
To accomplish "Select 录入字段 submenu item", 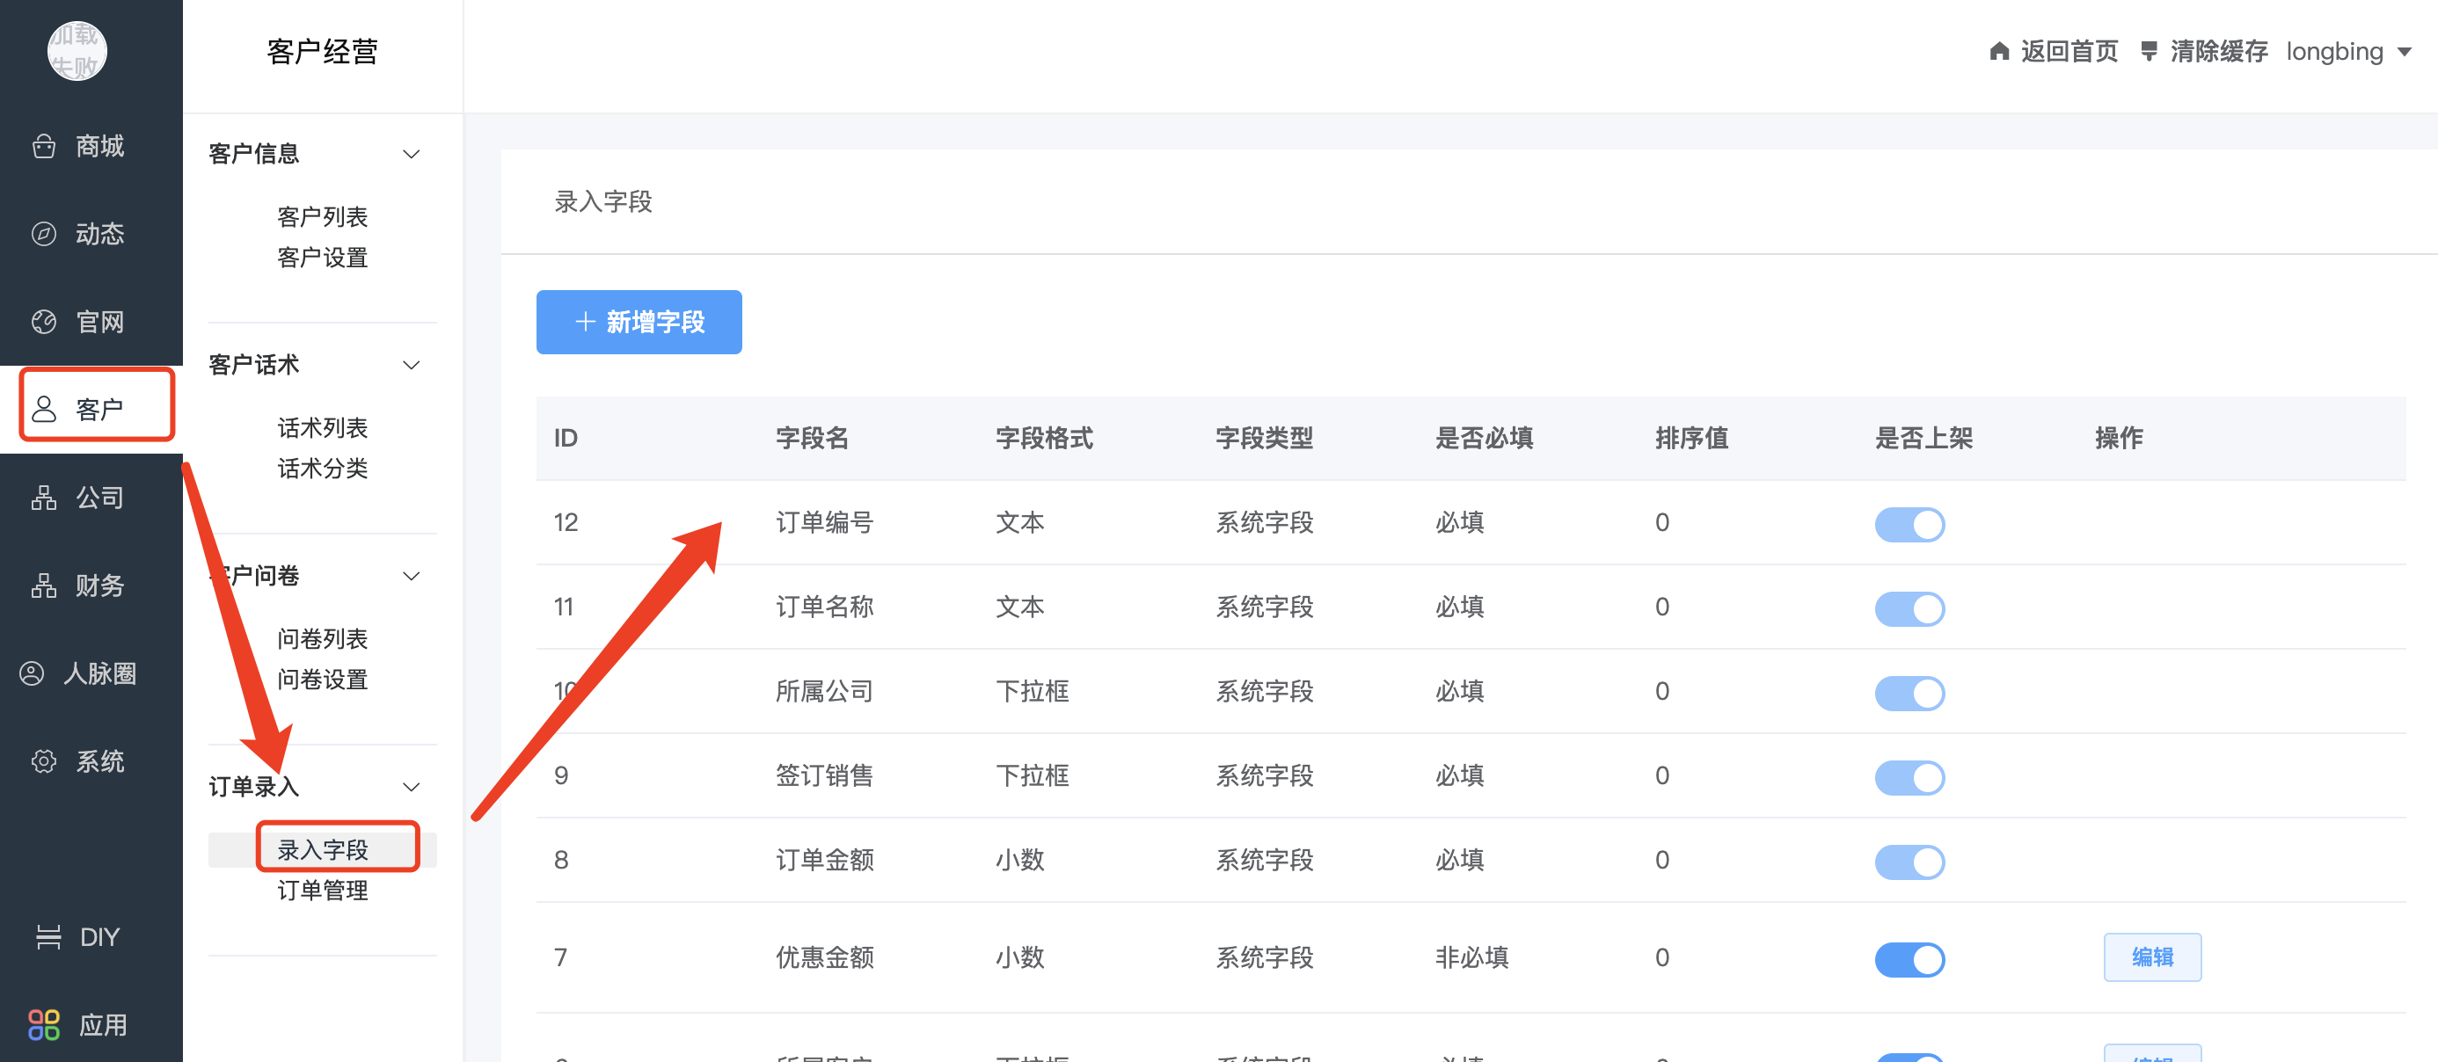I will click(323, 849).
